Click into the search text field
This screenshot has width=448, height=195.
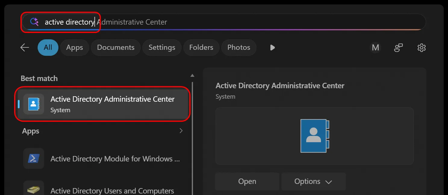coord(224,22)
